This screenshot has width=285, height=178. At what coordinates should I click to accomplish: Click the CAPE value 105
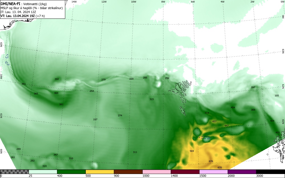277,96
